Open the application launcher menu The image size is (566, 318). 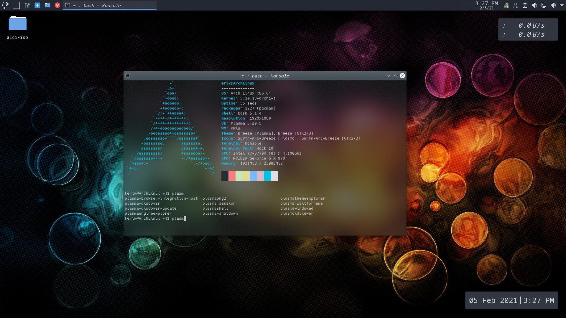click(5, 5)
